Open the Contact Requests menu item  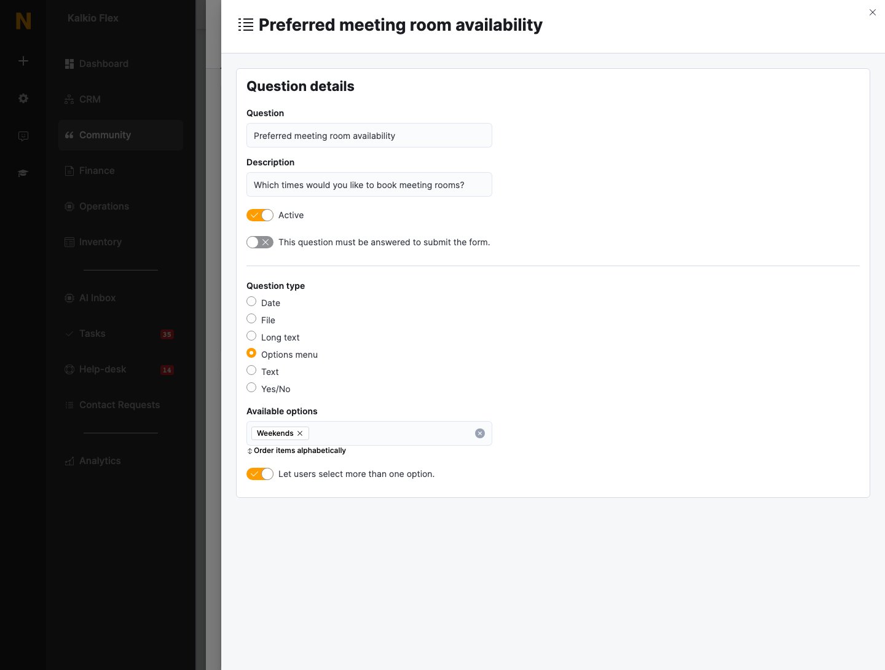point(120,405)
